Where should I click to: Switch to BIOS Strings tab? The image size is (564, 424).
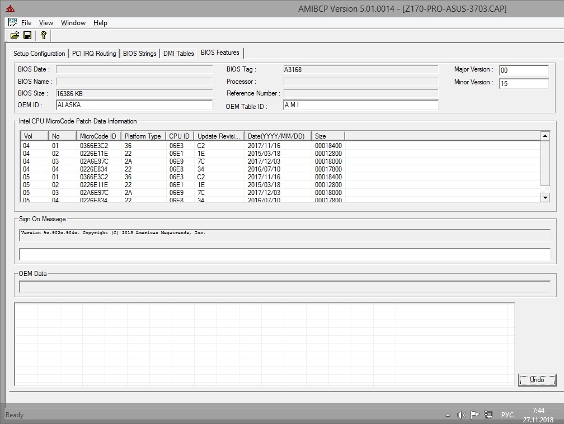139,54
